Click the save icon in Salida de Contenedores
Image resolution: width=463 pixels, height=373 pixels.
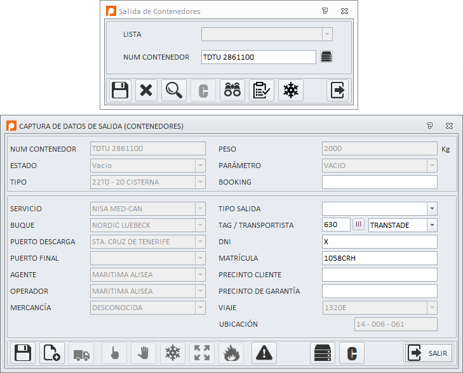click(x=120, y=91)
